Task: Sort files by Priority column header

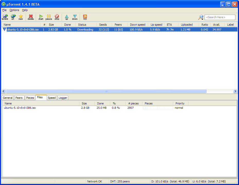Action: click(181, 103)
